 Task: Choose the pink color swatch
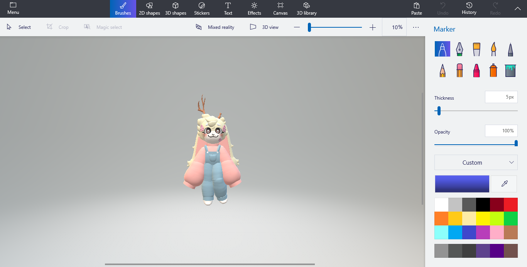[497, 232]
